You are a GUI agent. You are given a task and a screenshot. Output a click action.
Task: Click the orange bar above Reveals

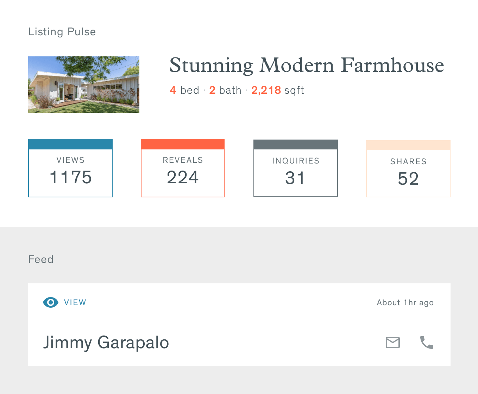183,144
